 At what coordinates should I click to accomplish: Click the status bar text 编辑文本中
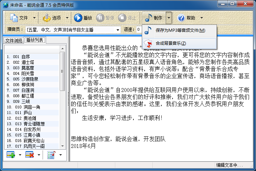pos(229,165)
